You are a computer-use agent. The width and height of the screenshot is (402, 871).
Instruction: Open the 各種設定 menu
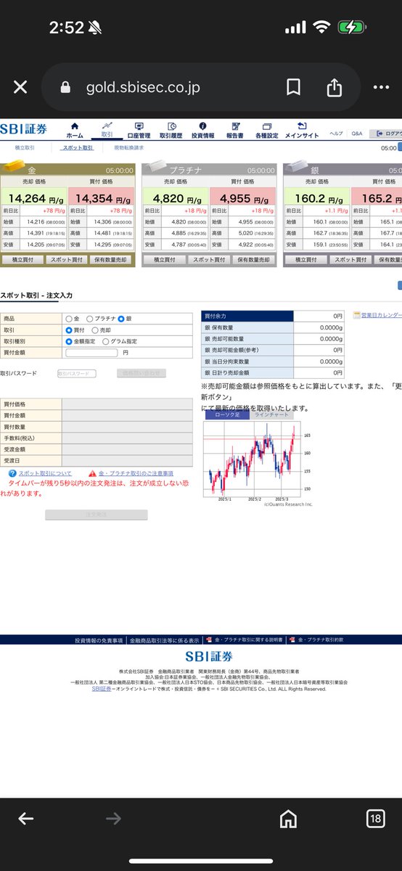pyautogui.click(x=266, y=130)
